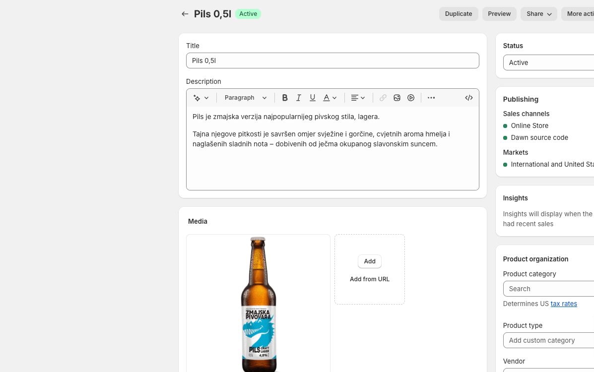Viewport: 594px width, 372px height.
Task: Open the text color picker
Action: pos(330,98)
